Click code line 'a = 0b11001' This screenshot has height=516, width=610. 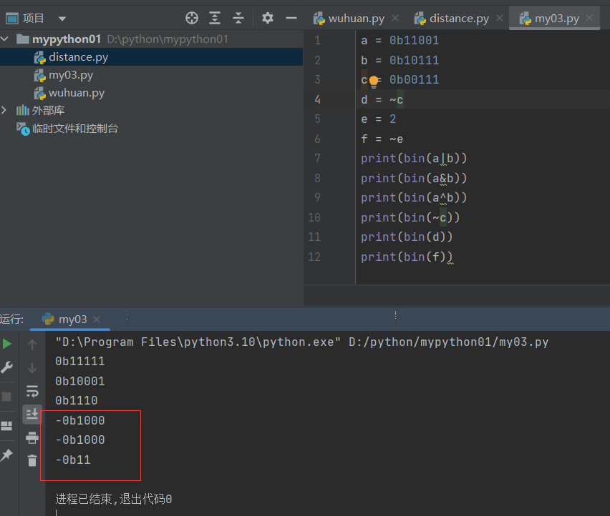click(x=400, y=40)
